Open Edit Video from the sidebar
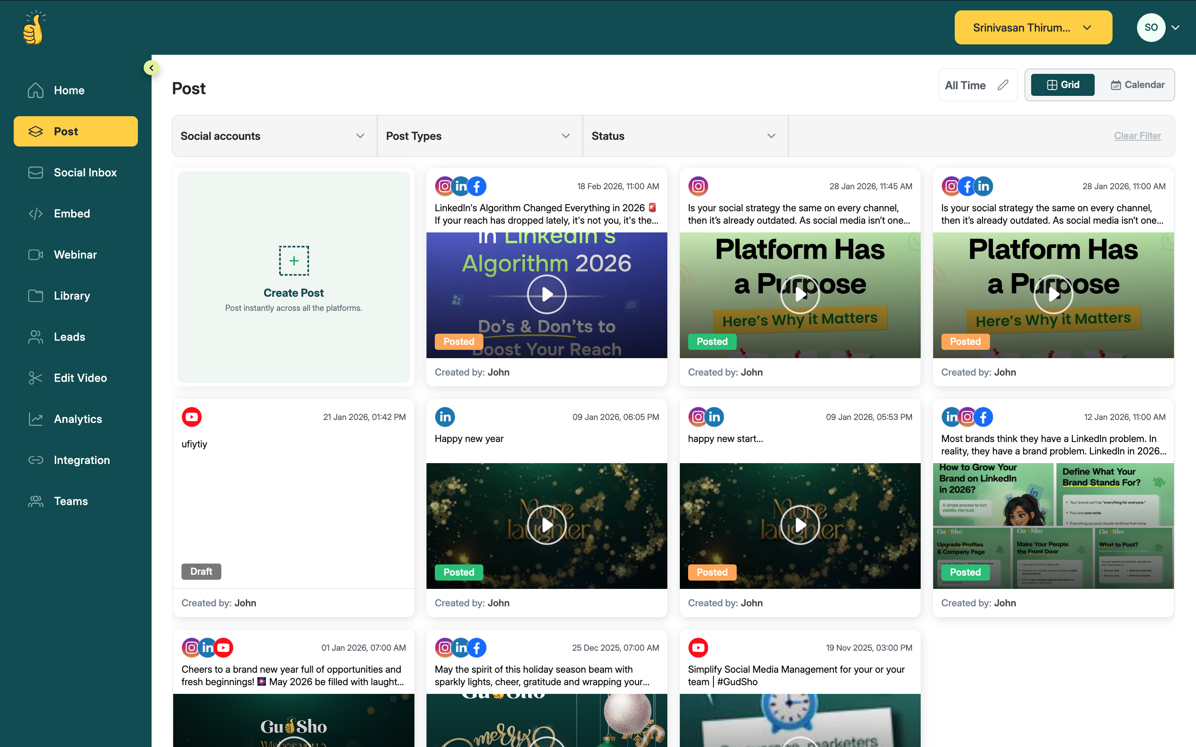The image size is (1196, 747). coord(80,378)
